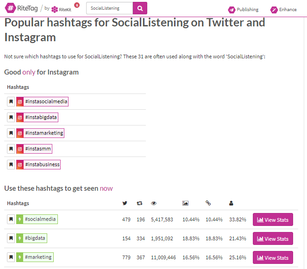The width and height of the screenshot is (307, 269).
Task: Open RiteKit notifications badge
Action: click(x=76, y=5)
